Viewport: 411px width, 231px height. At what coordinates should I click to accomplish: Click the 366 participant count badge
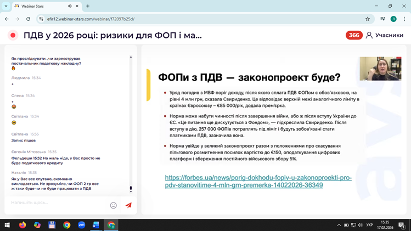pos(354,35)
